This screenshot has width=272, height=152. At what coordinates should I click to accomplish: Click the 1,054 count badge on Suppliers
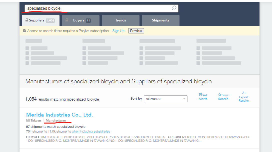tap(50, 20)
